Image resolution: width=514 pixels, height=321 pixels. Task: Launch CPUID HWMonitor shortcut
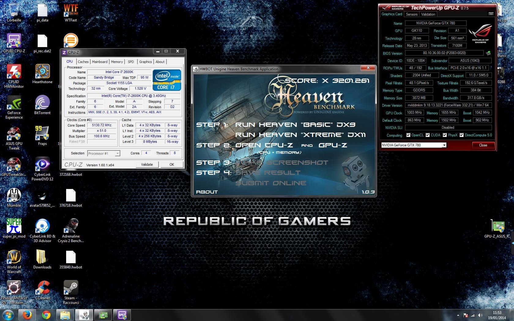click(14, 76)
